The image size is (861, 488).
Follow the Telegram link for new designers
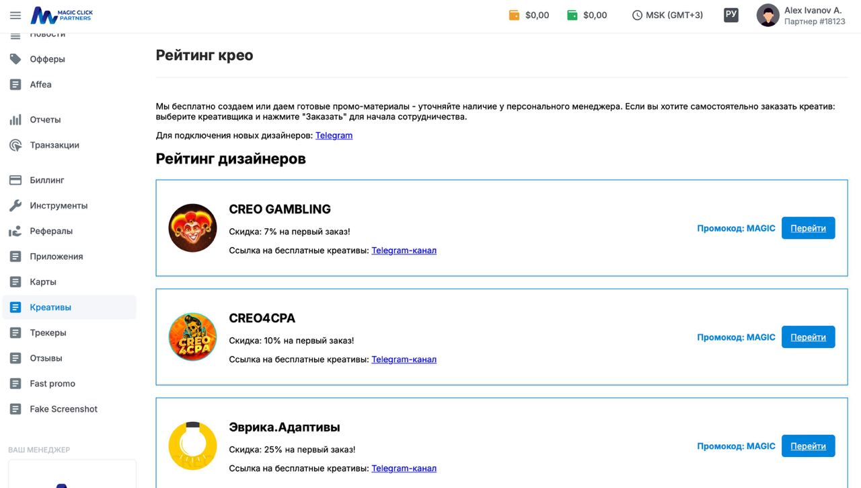coord(334,135)
